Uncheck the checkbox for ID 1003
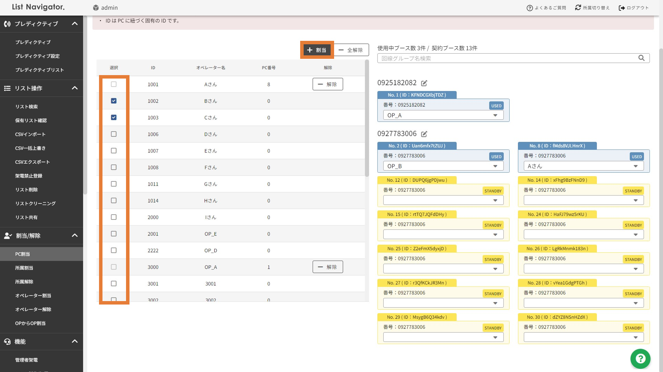 pyautogui.click(x=114, y=117)
